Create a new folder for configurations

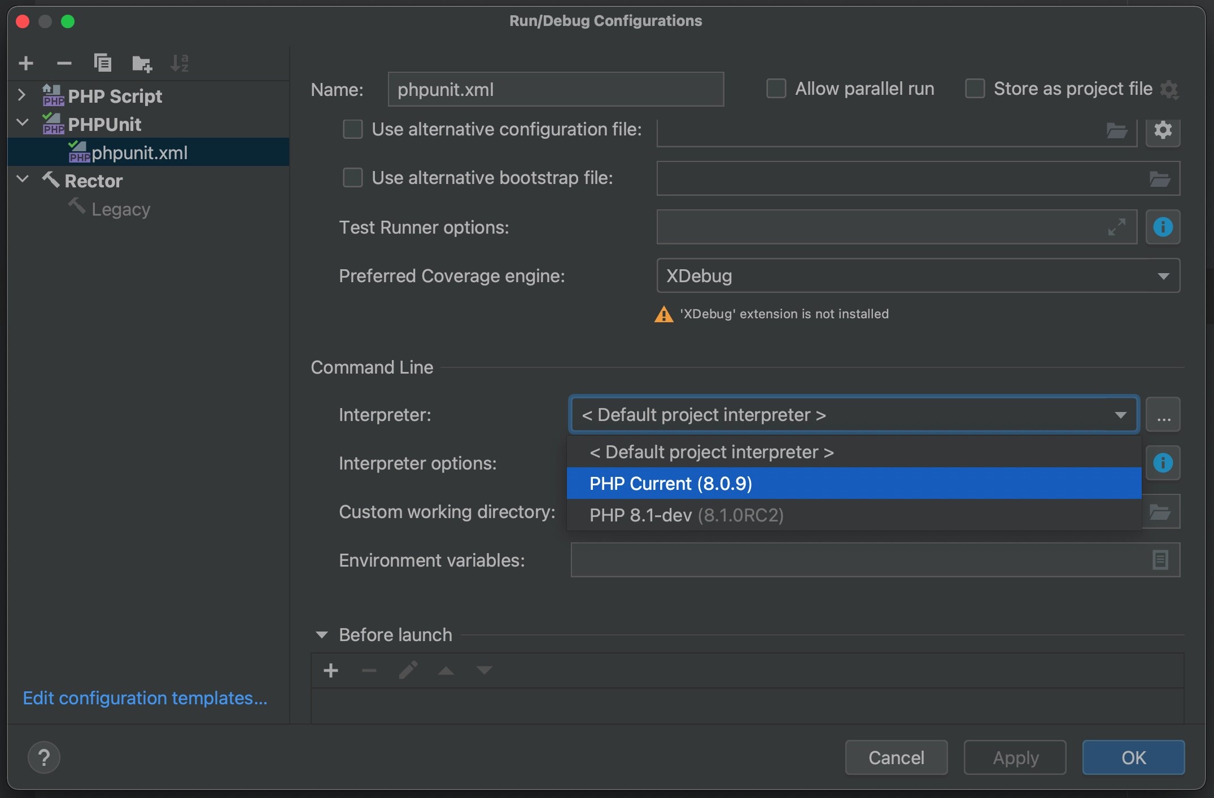pyautogui.click(x=141, y=63)
